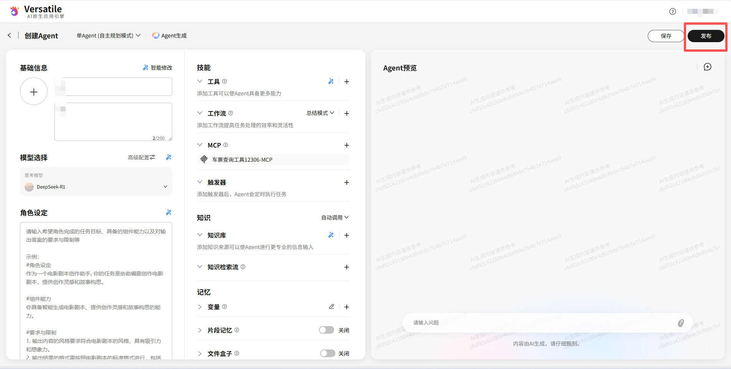Click magic wand icon in 知识库 row
This screenshot has width=731, height=369.
331,235
